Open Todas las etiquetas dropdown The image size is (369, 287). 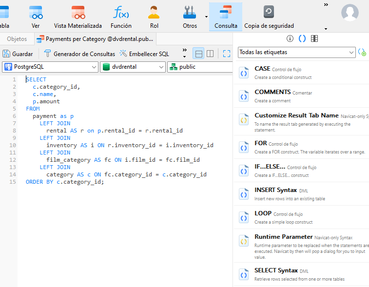click(296, 52)
